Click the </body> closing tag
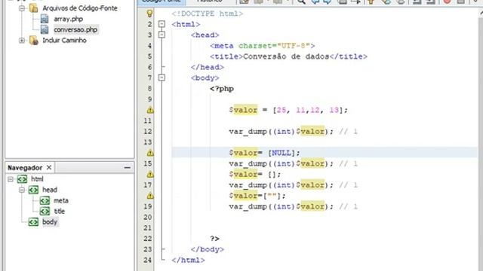483x271 pixels. click(x=208, y=249)
